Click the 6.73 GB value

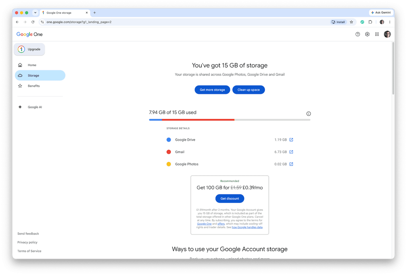[x=280, y=152]
